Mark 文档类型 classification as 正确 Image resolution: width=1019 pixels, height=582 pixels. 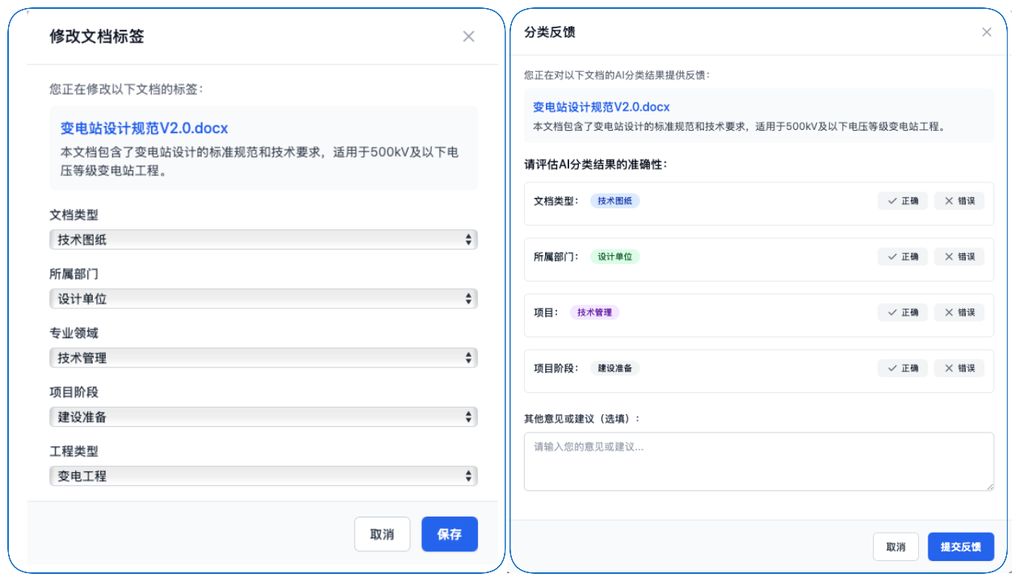click(902, 201)
